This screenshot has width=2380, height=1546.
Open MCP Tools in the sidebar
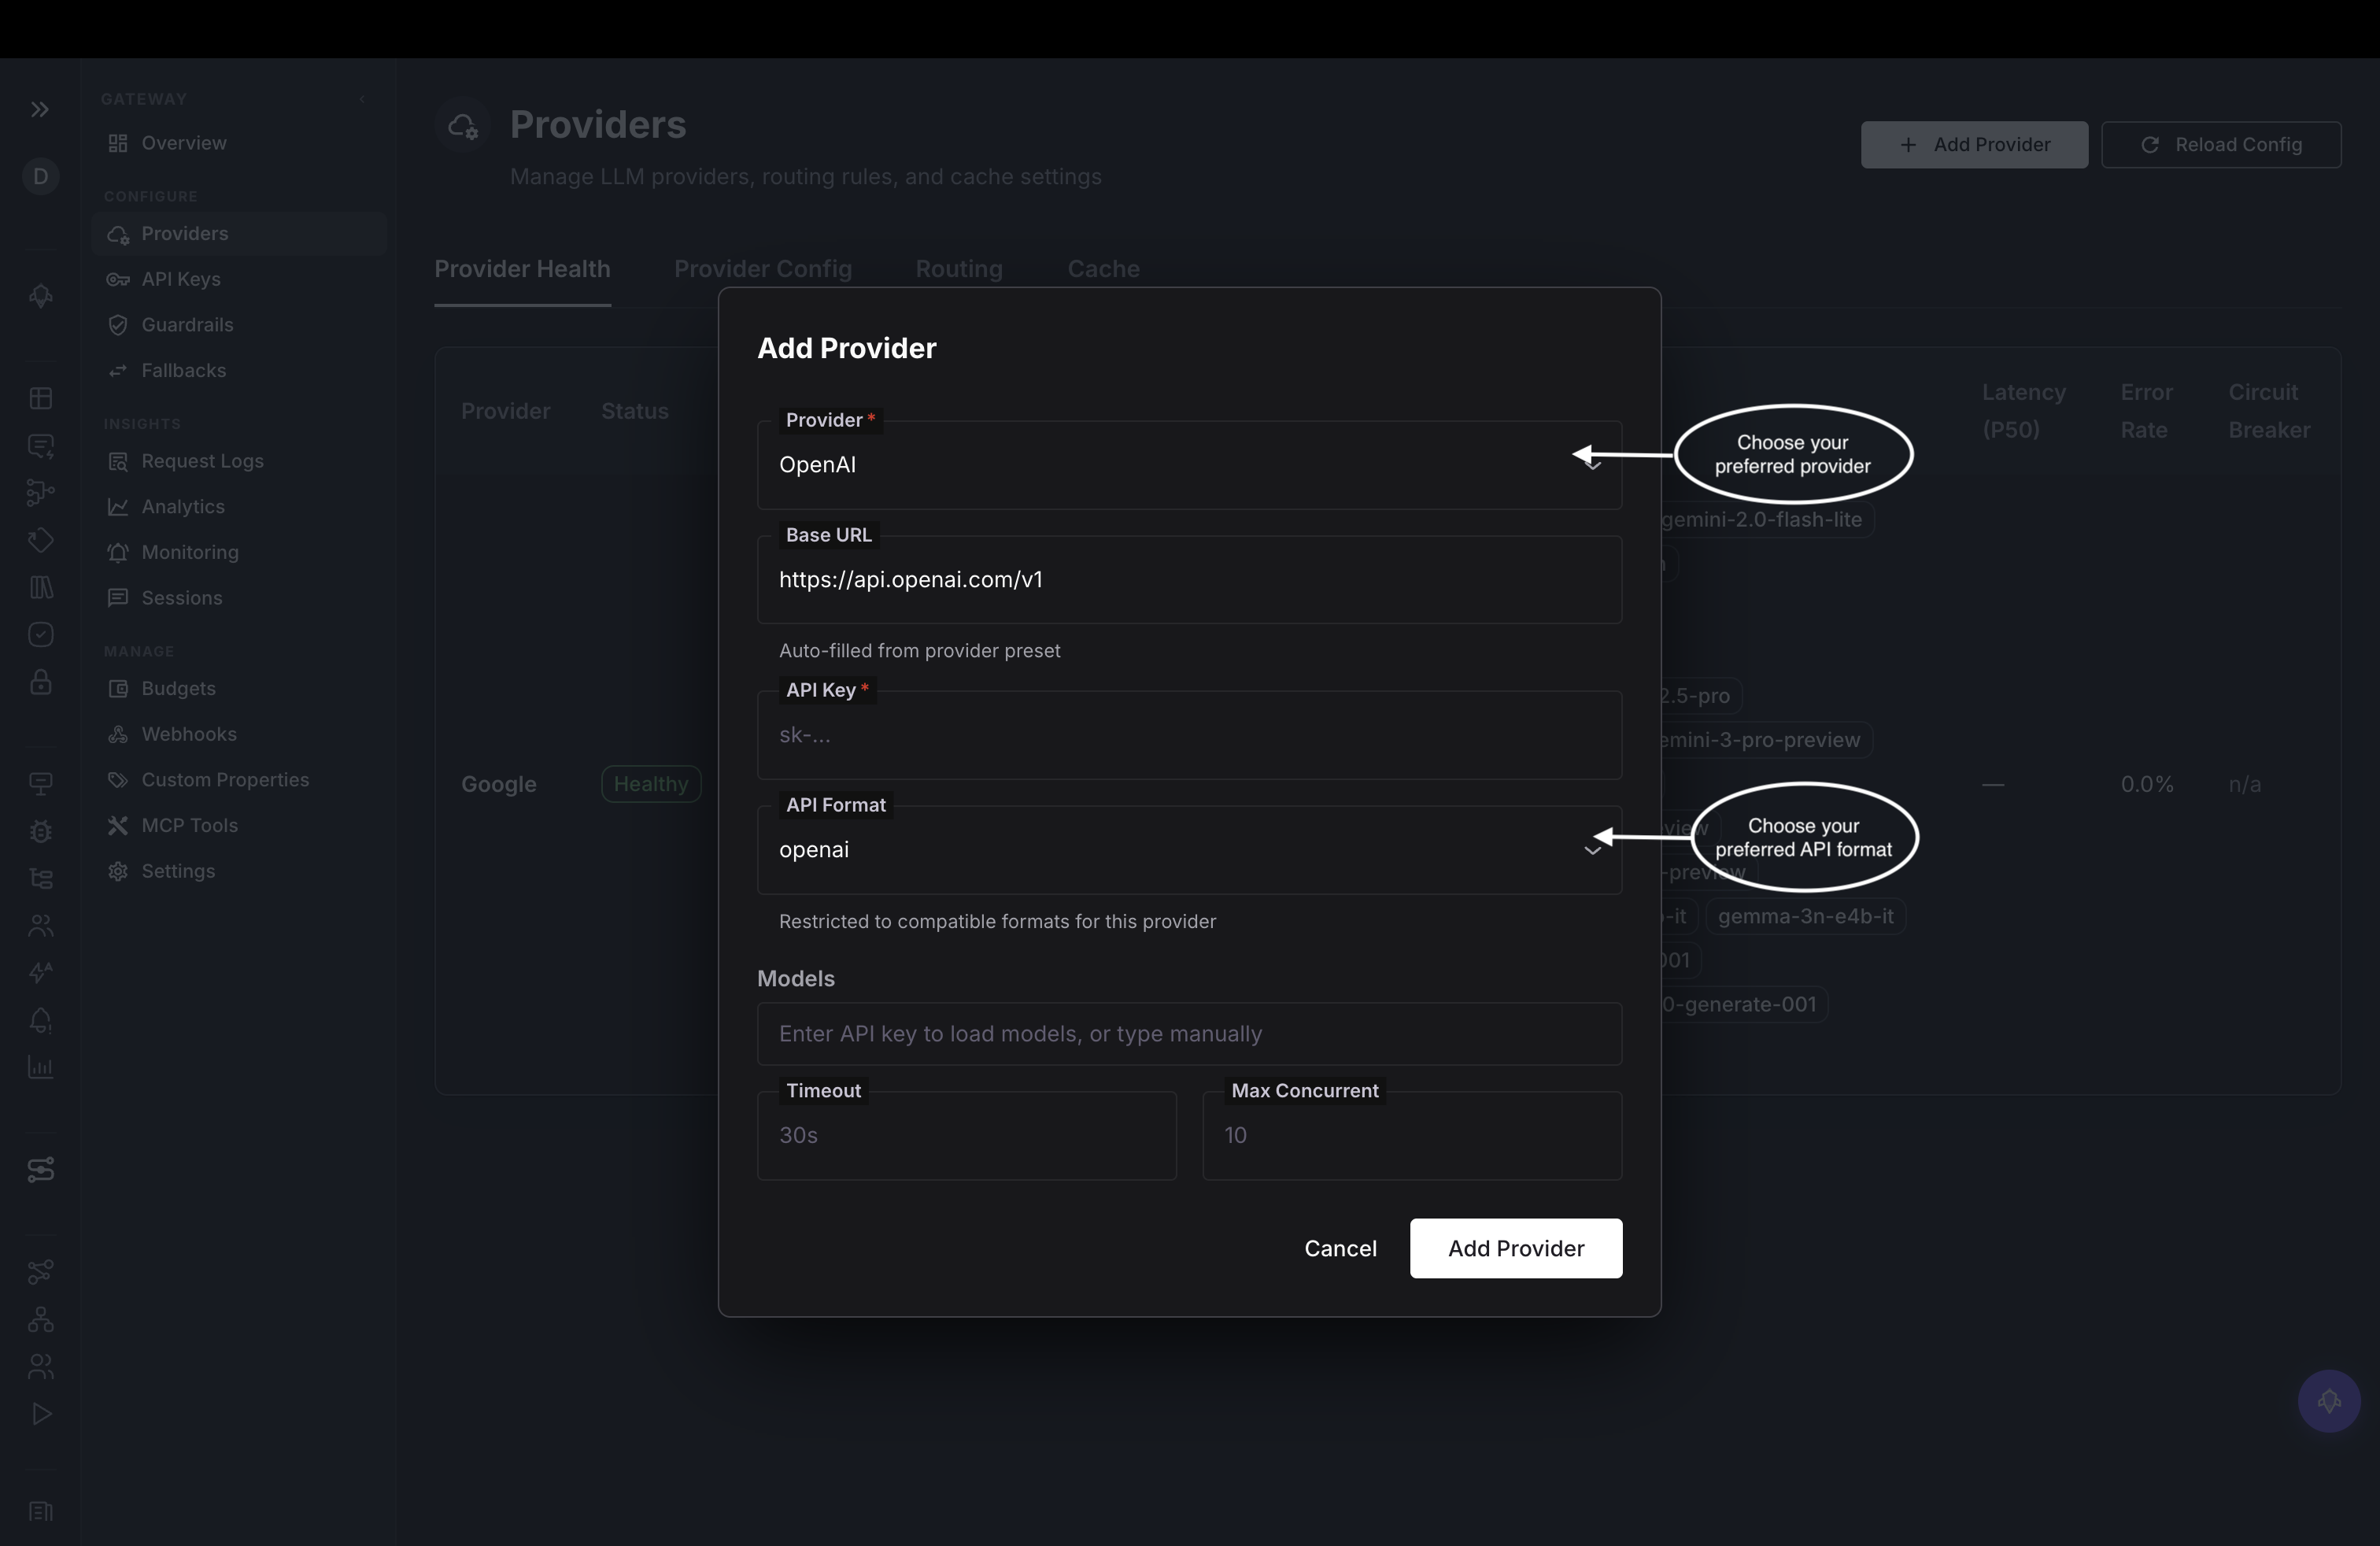pos(238,826)
